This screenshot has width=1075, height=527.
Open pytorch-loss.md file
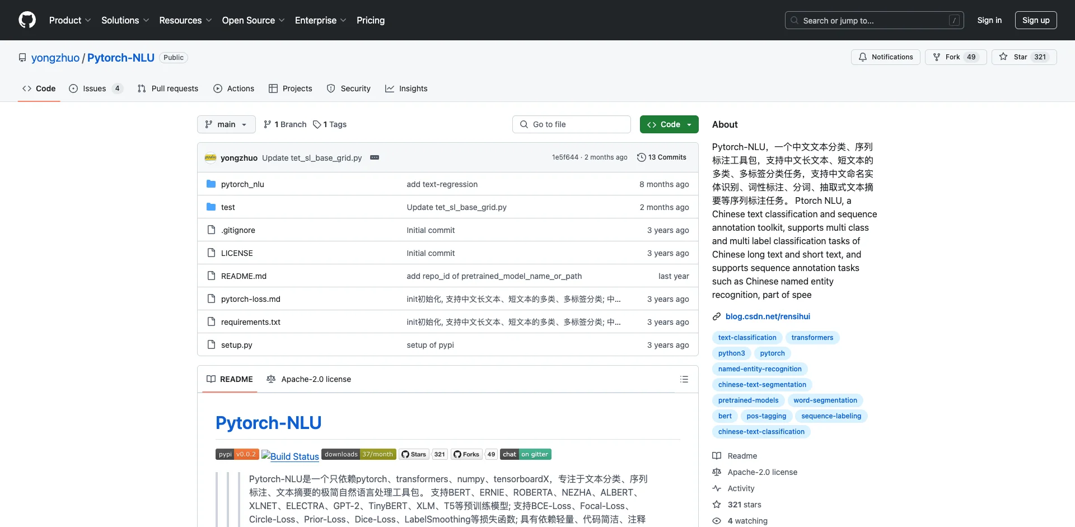[251, 299]
